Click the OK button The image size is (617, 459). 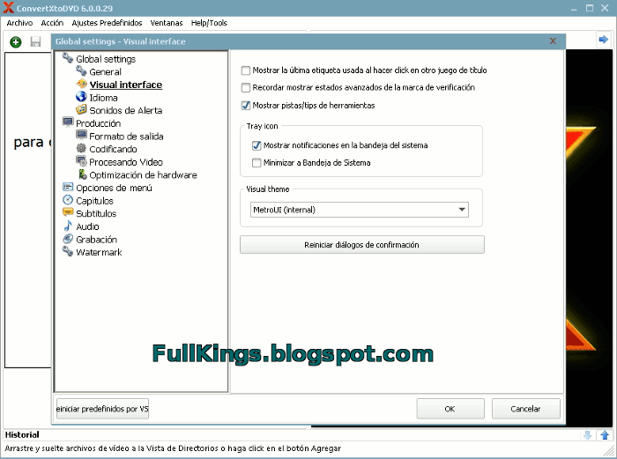[x=450, y=409]
